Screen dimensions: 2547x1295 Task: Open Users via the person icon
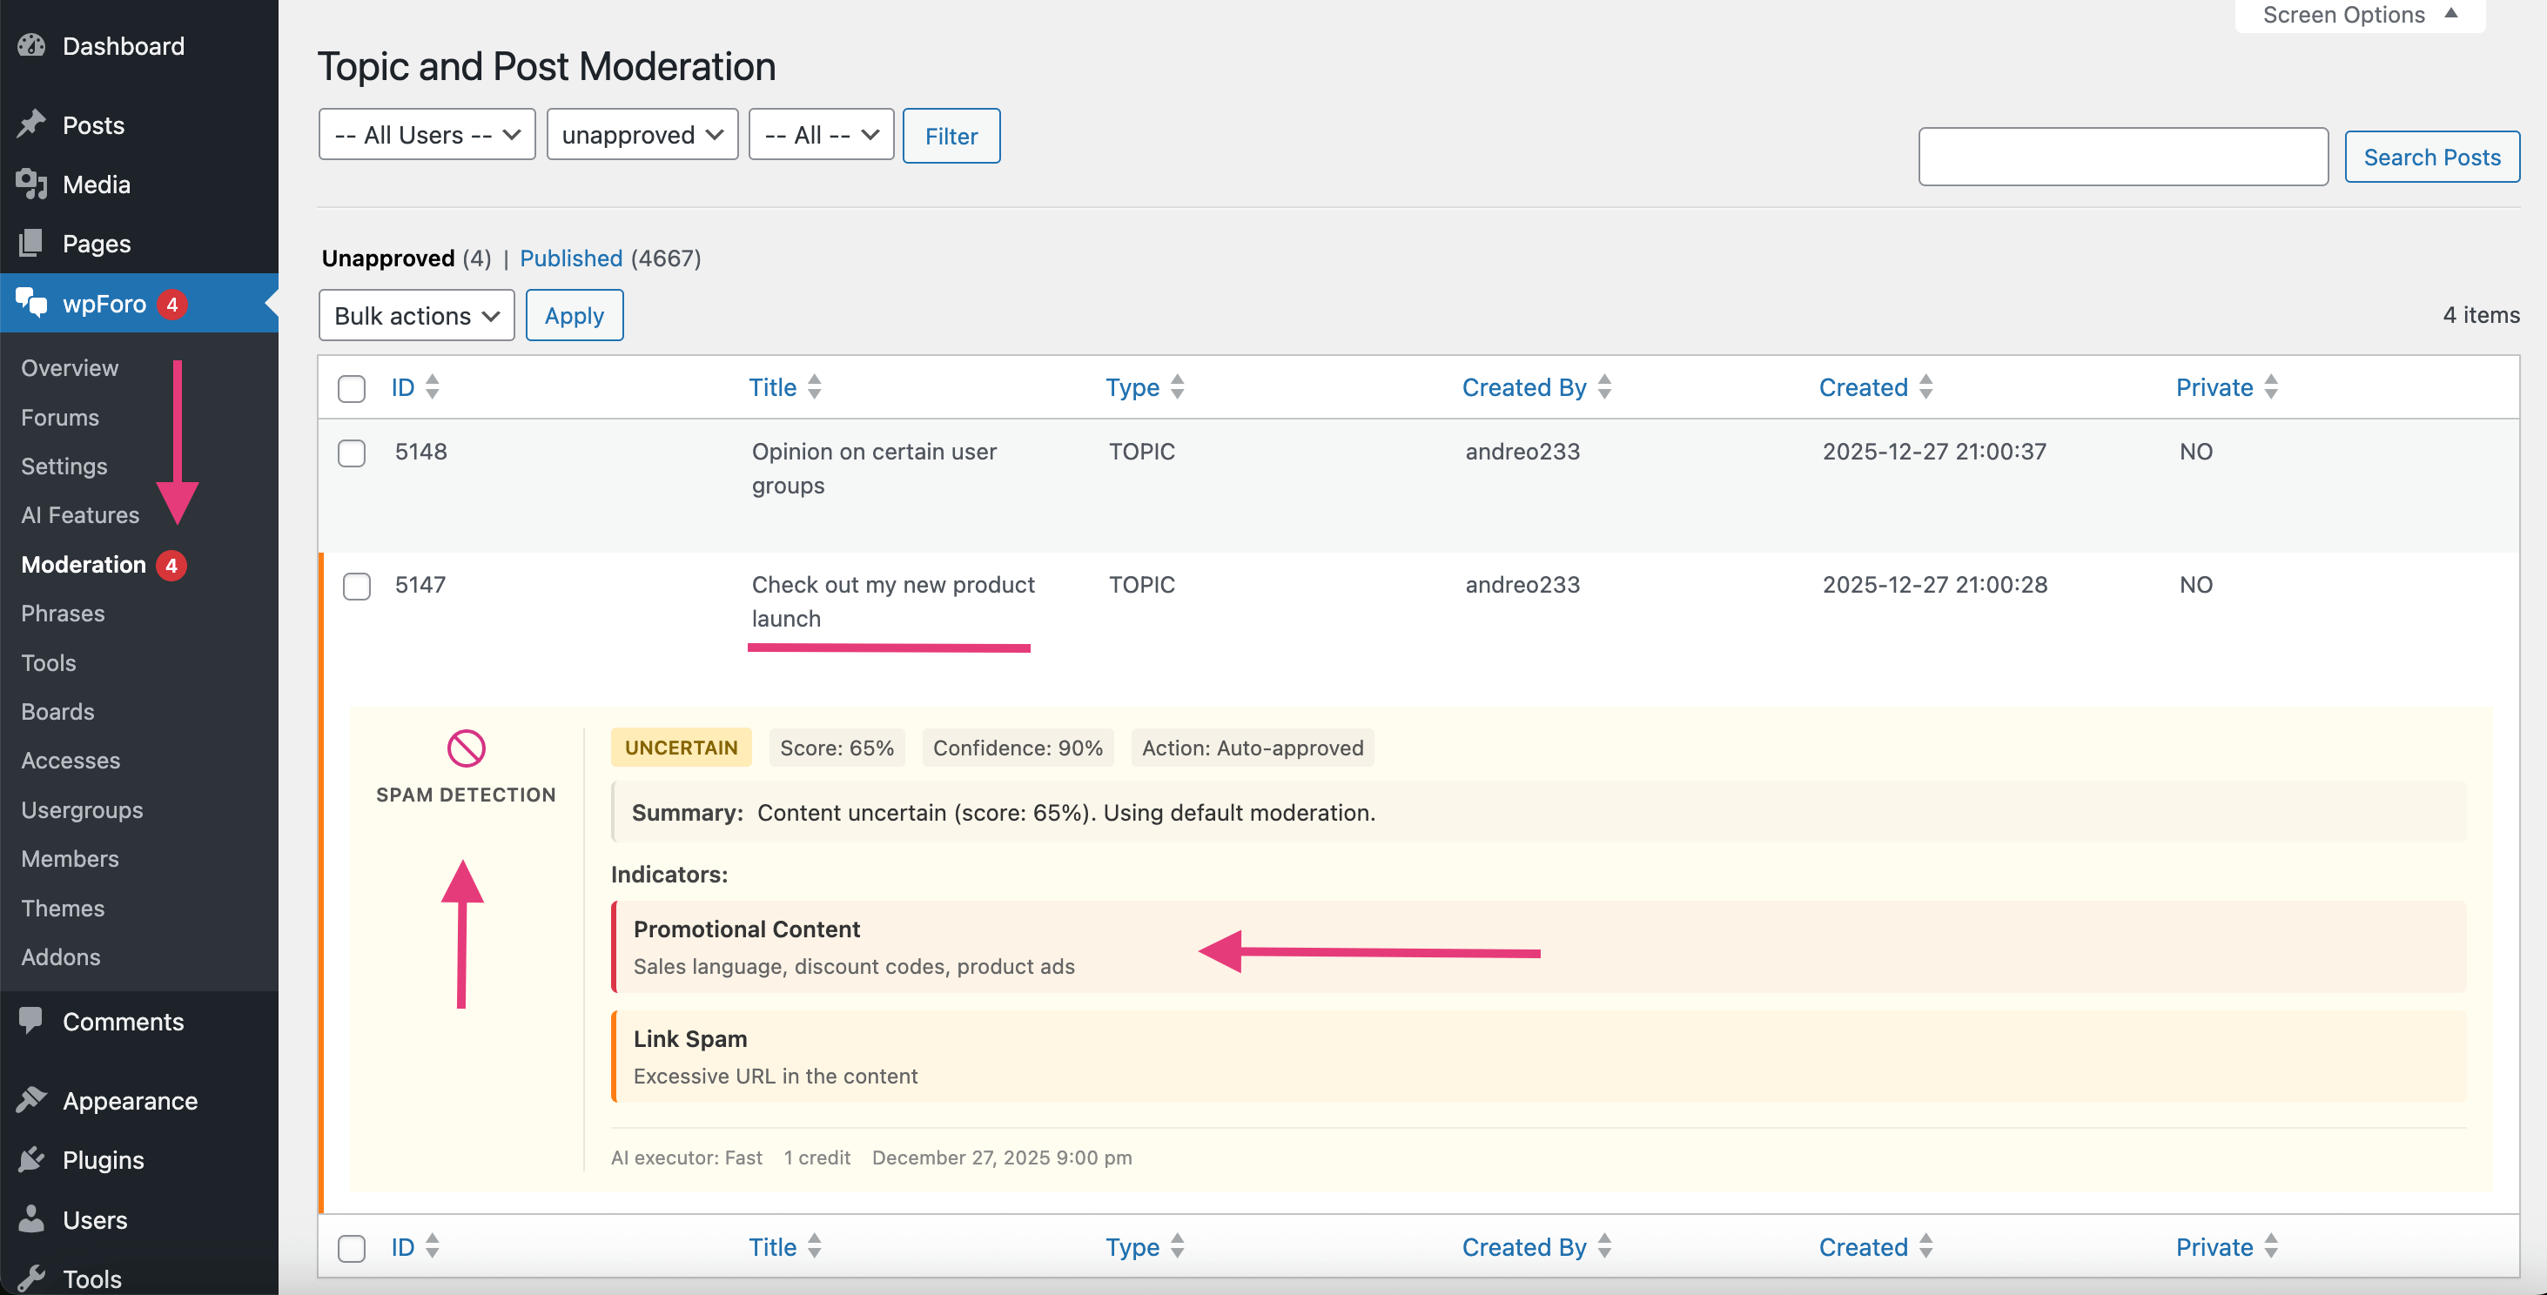(x=32, y=1219)
